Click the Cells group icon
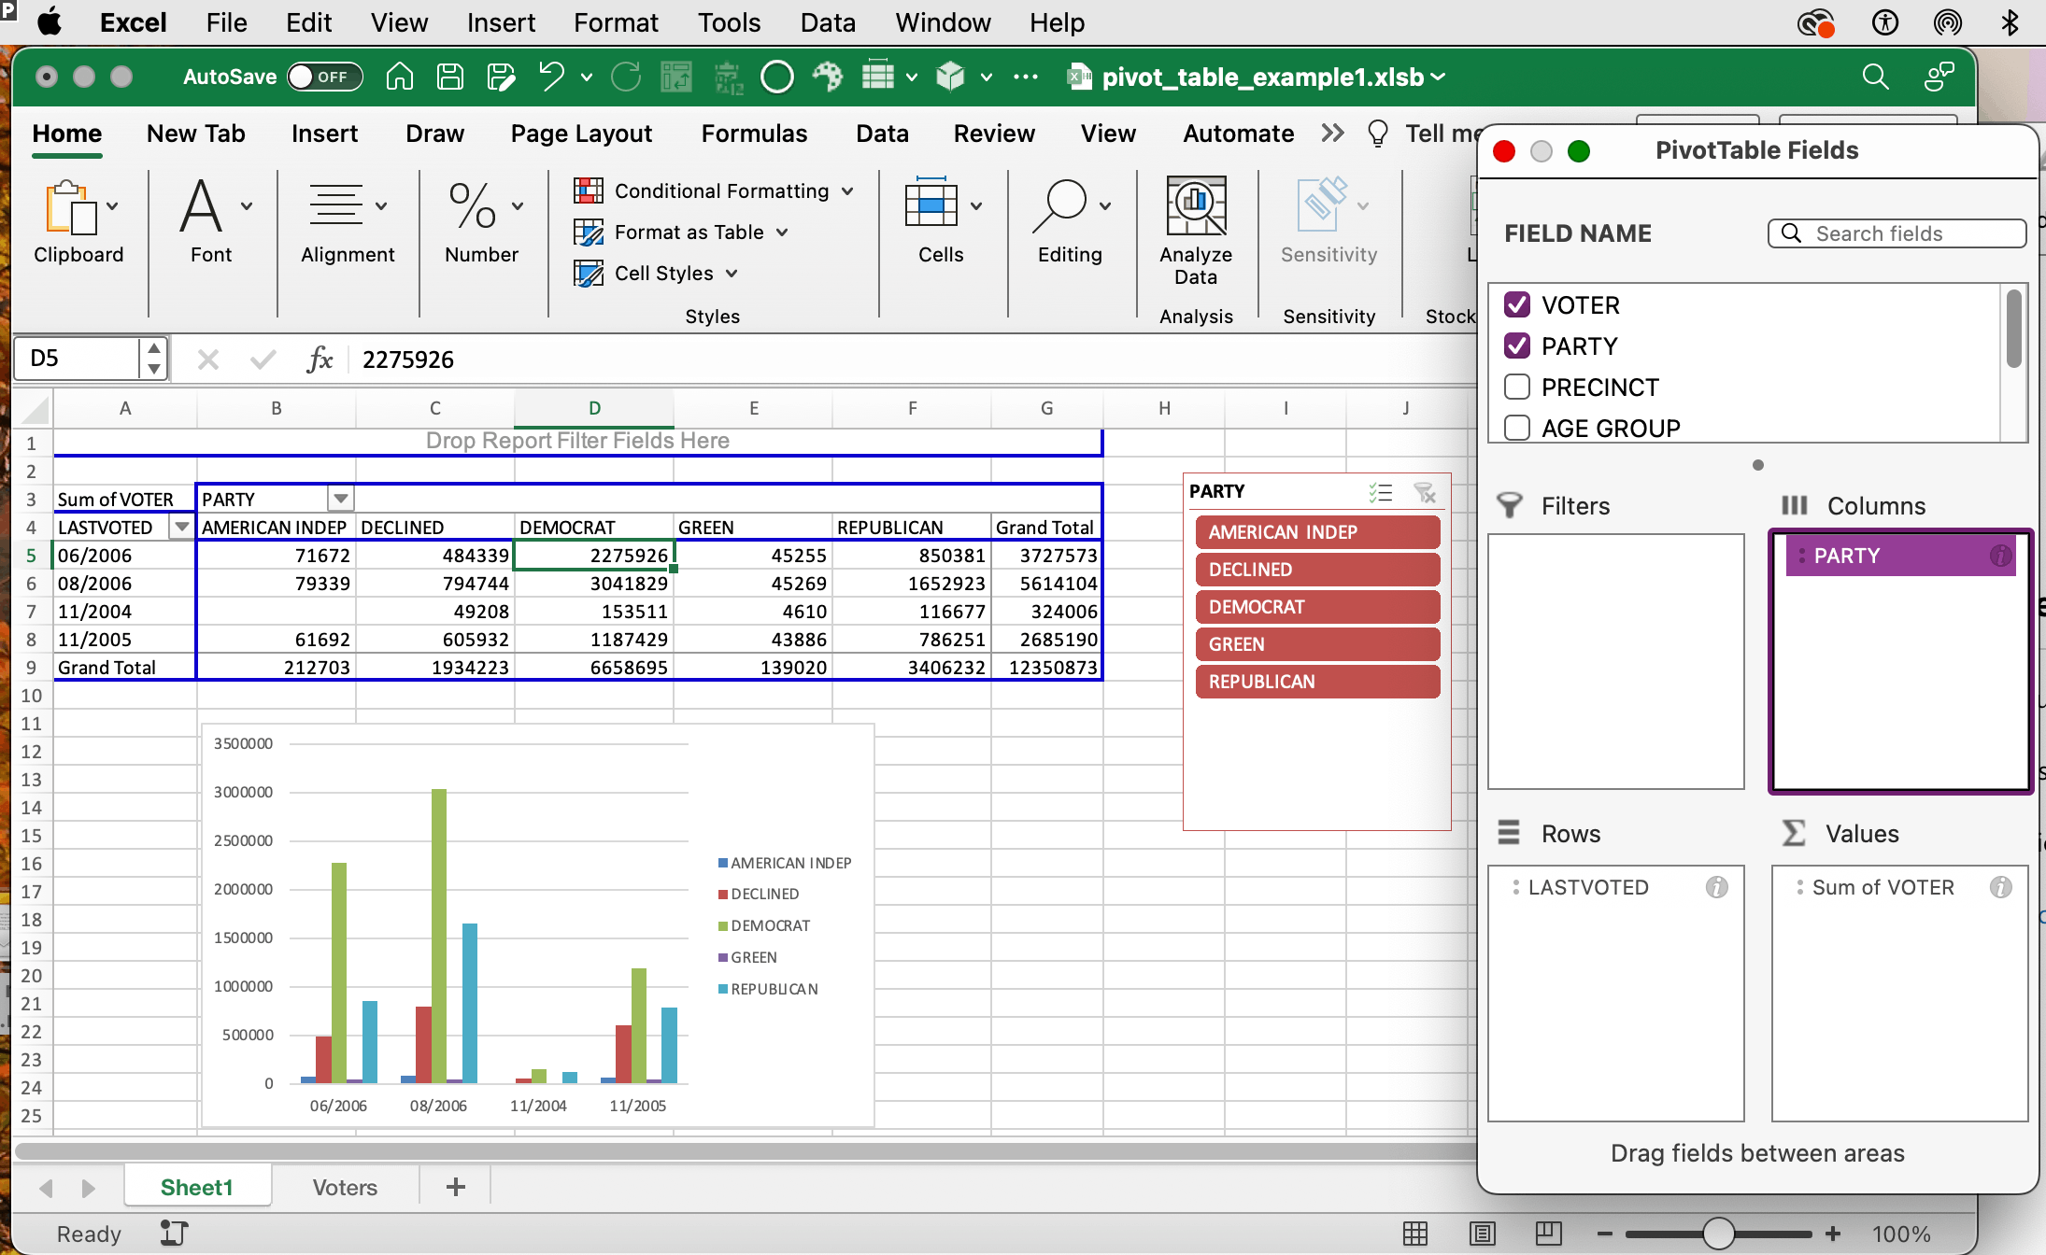Screen dimensions: 2046x1255 click(x=931, y=204)
